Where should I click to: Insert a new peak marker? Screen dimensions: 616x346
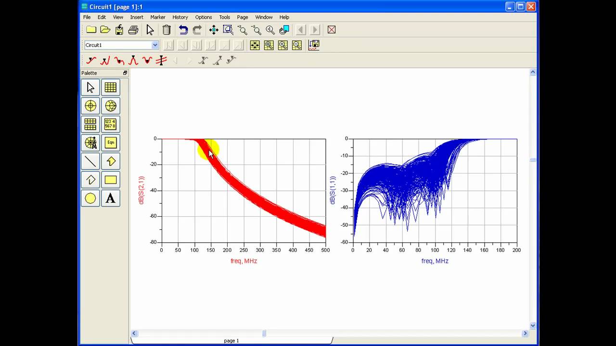133,61
